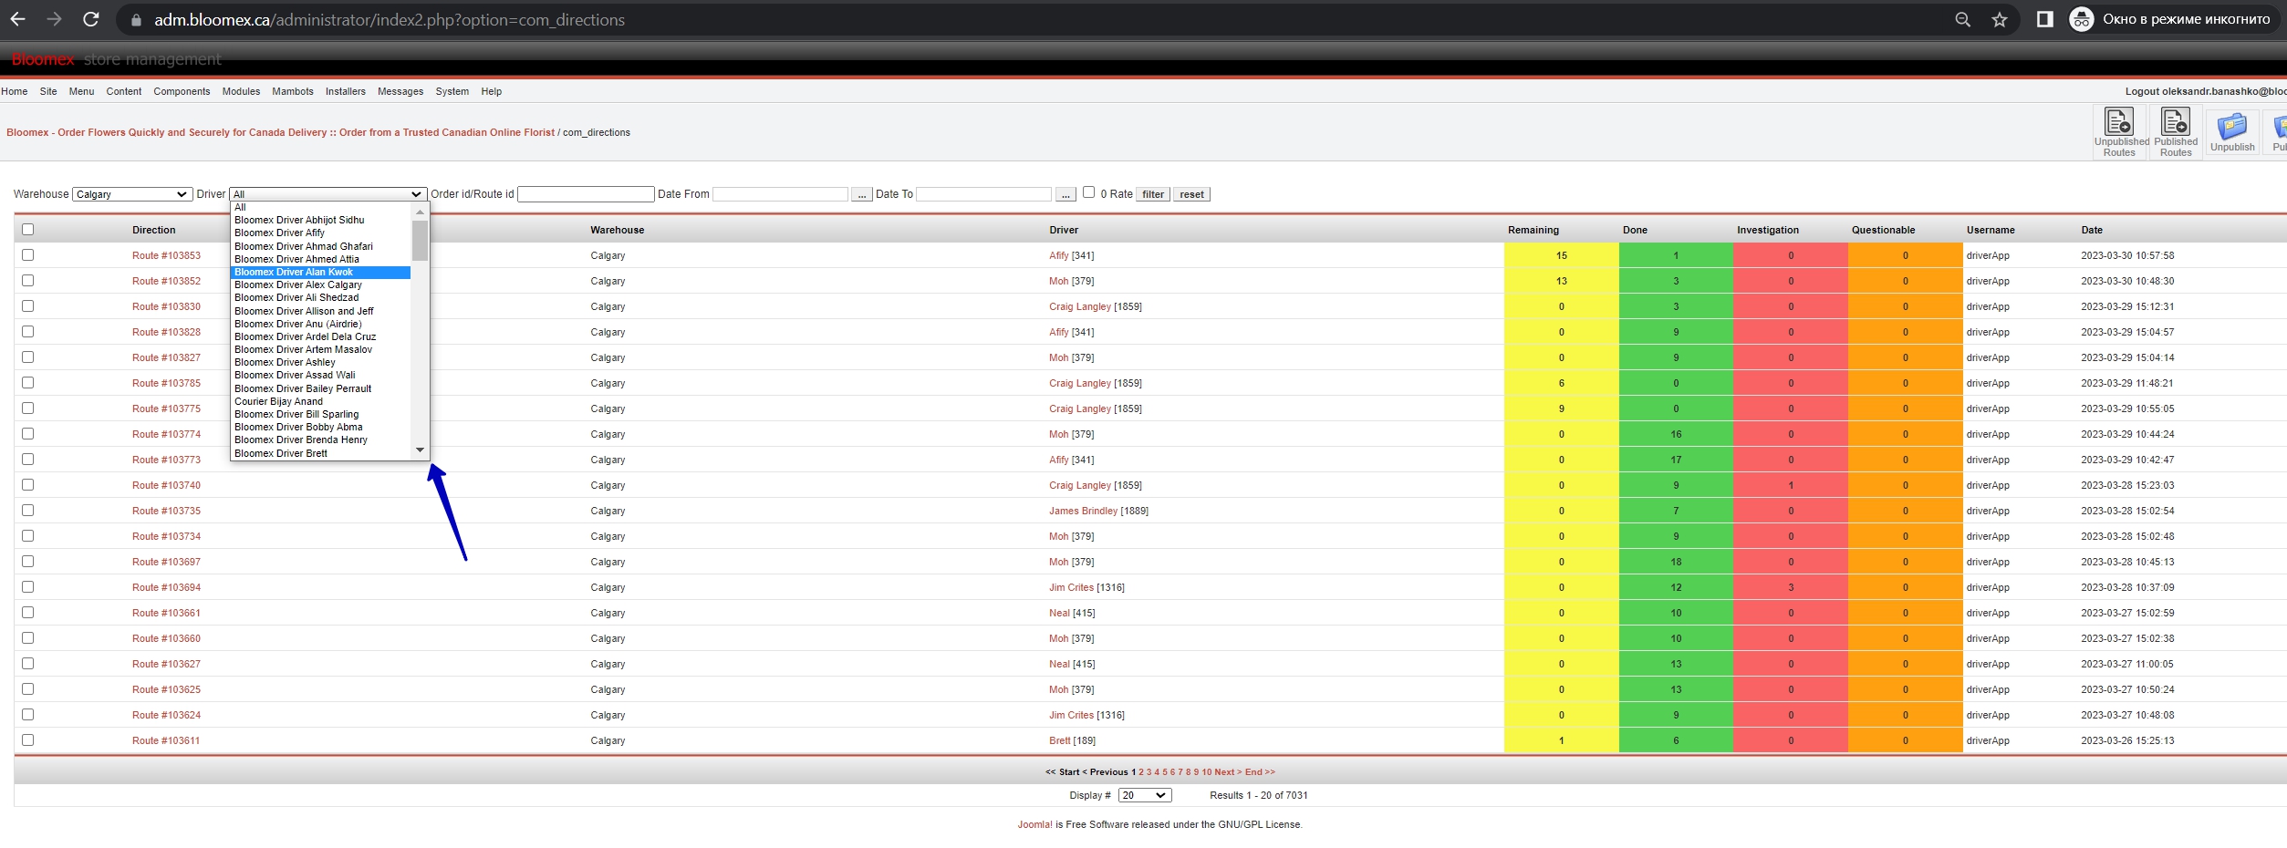The width and height of the screenshot is (2287, 848).
Task: Check the box for Route #103694
Action: 27,587
